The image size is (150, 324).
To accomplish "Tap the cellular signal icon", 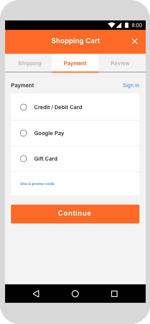I will click(119, 25).
